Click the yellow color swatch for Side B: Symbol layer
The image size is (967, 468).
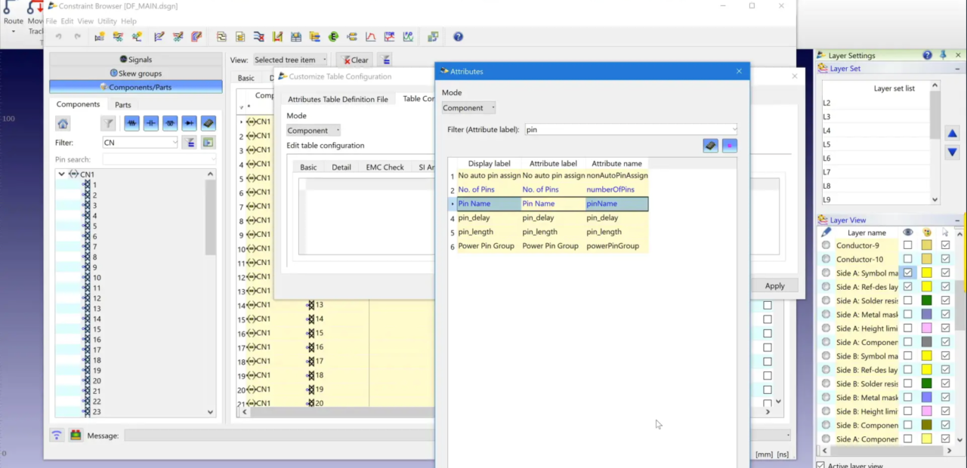(928, 356)
